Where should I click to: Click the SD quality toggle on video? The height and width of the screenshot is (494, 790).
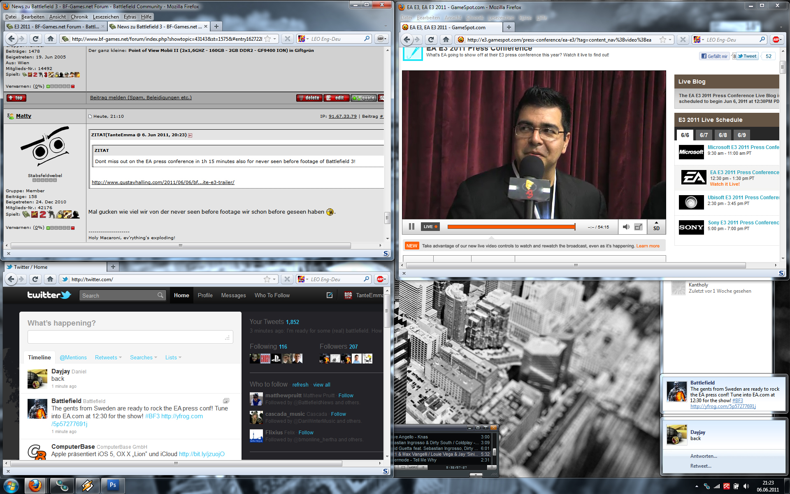point(656,226)
